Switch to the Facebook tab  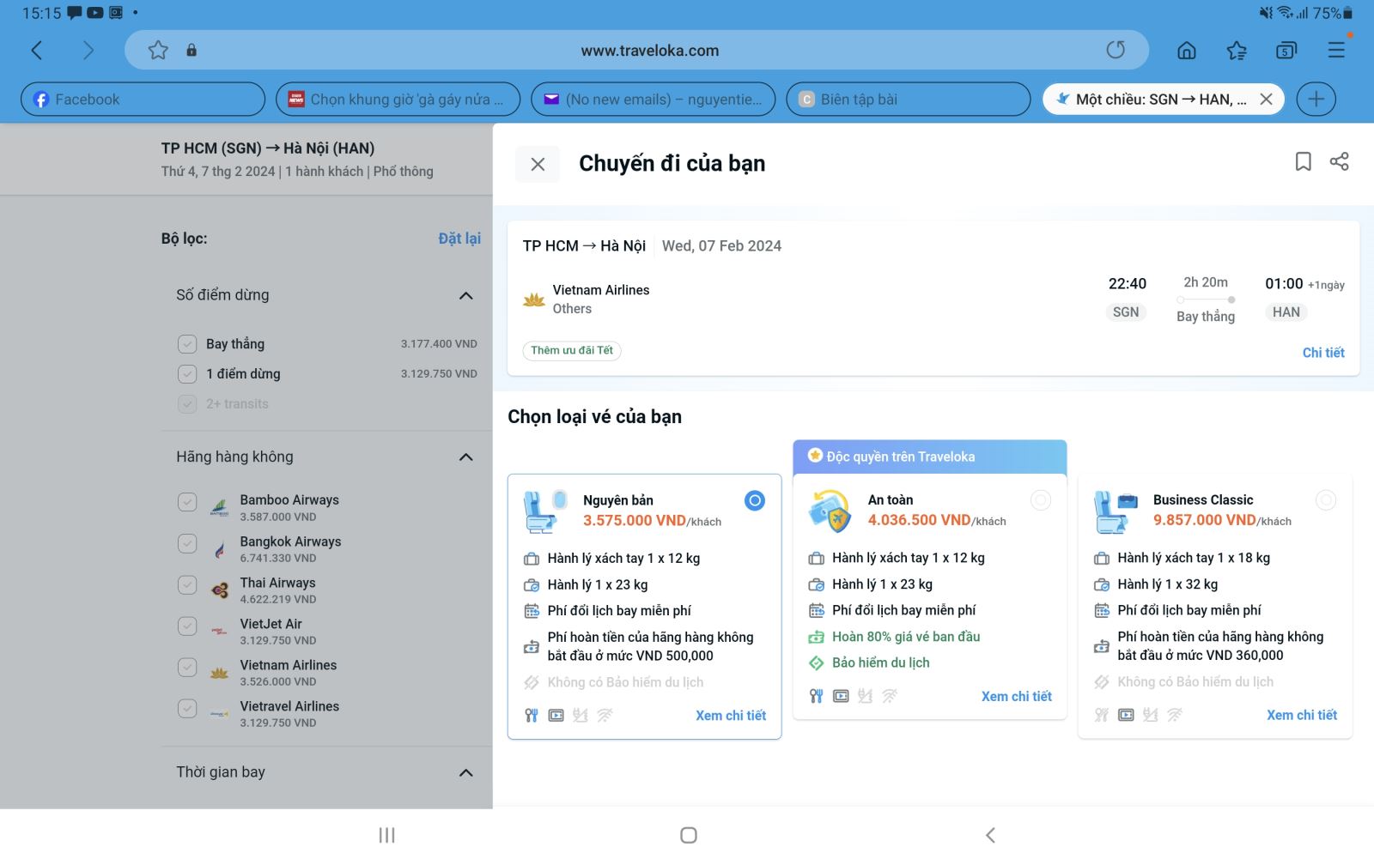click(143, 100)
